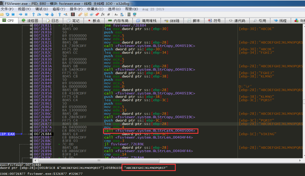Image resolution: width=305 pixels, height=176 pixels.
Task: Click the Run arrow icon
Action: click(20, 14)
